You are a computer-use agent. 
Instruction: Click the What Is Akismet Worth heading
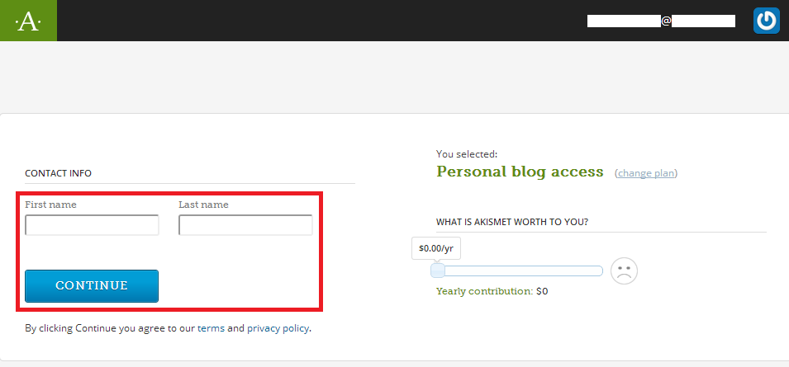pos(517,222)
